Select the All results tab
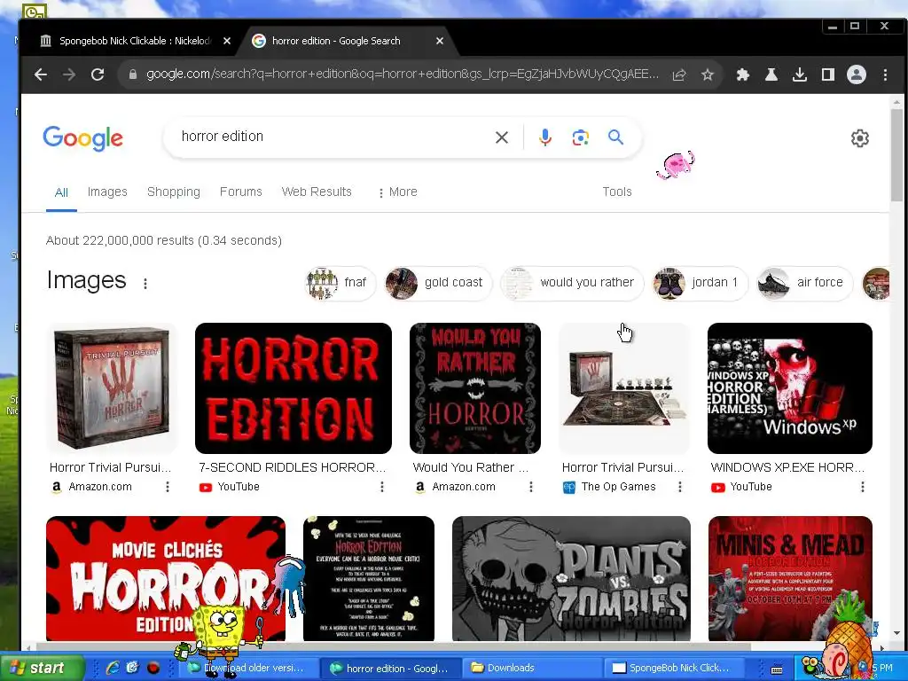908x681 pixels. [61, 192]
